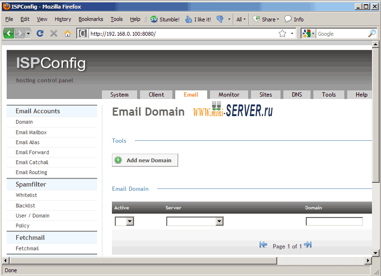This screenshot has height=276, width=381.
Task: Click the Google search engine icon
Action: point(307,33)
